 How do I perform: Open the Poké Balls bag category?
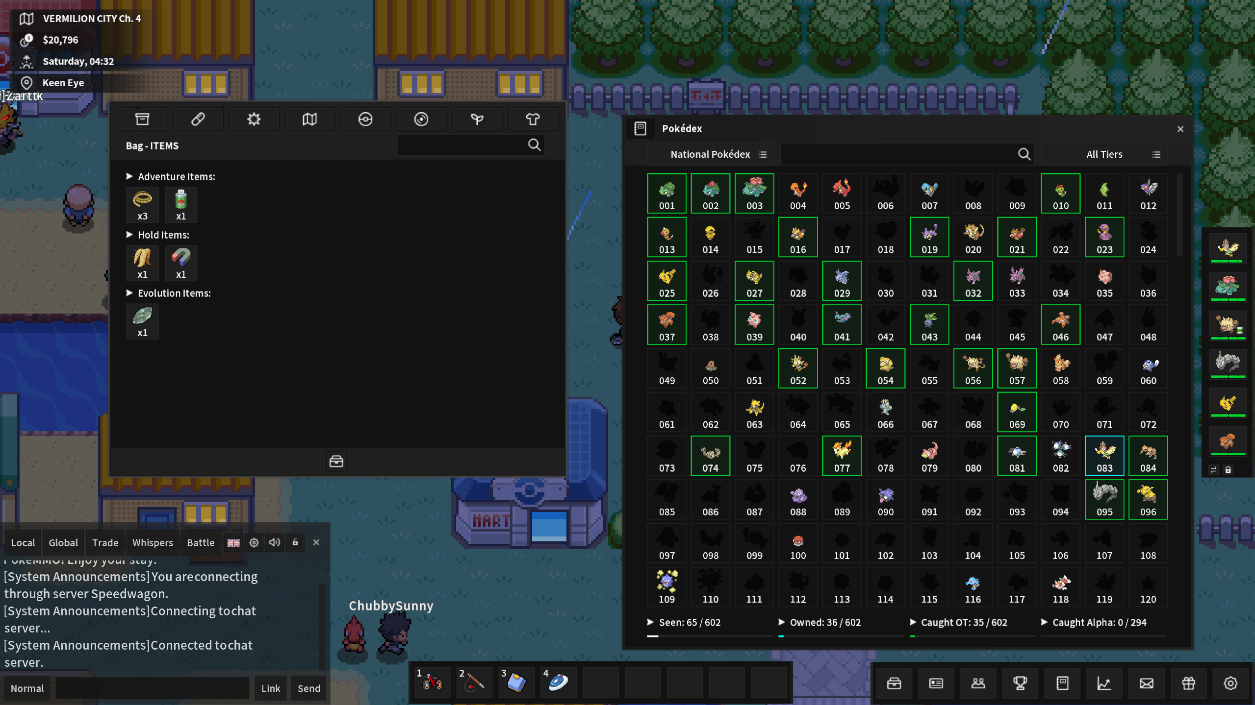coord(365,119)
